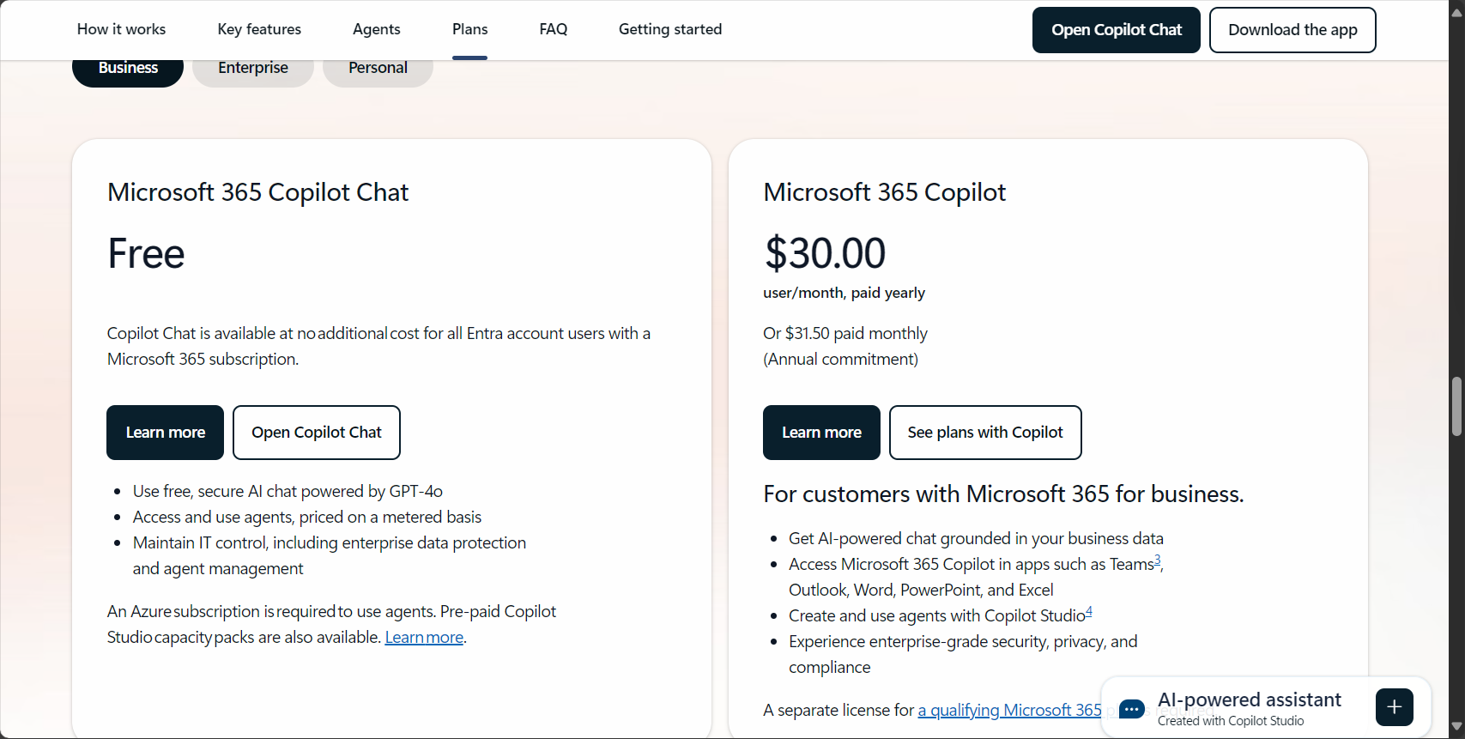Click Open Copilot Chat in the Free card
The width and height of the screenshot is (1465, 739).
317,433
